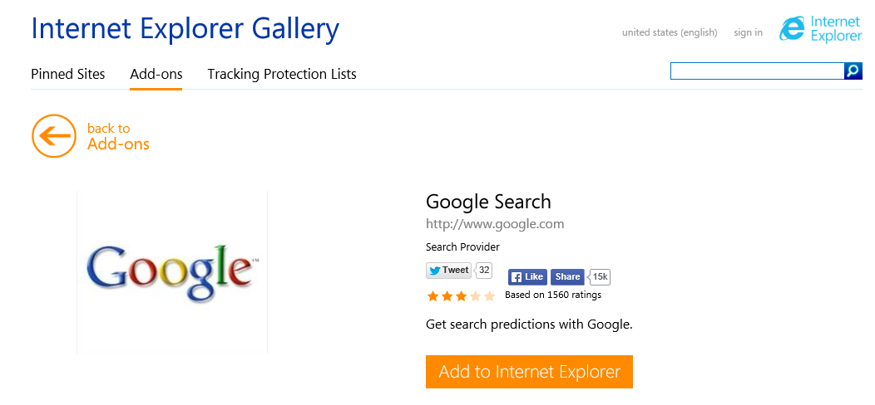Select the first orange rating star
The height and width of the screenshot is (405, 875).
(433, 295)
